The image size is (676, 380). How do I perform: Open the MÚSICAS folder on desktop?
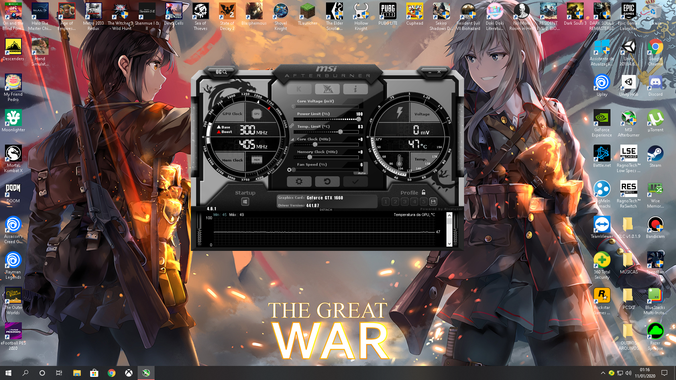629,263
